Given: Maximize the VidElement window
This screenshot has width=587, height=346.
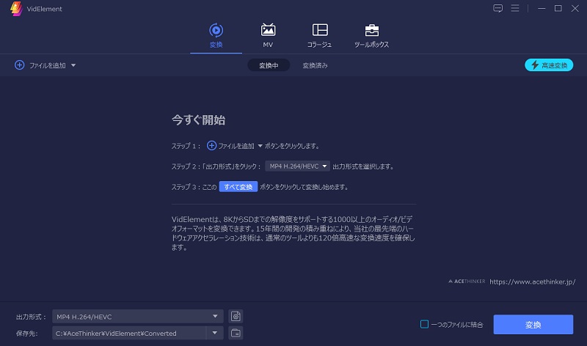Looking at the screenshot, I should click(x=558, y=8).
